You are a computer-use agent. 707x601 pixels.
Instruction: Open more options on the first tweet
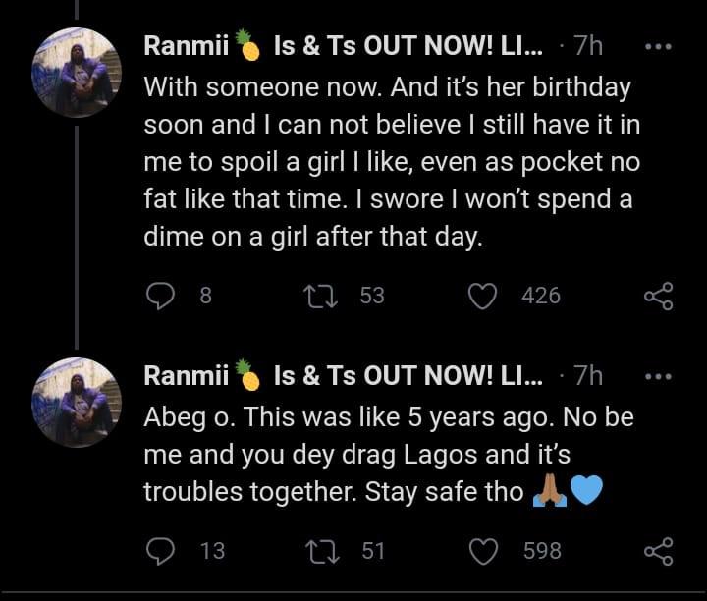pos(657,45)
